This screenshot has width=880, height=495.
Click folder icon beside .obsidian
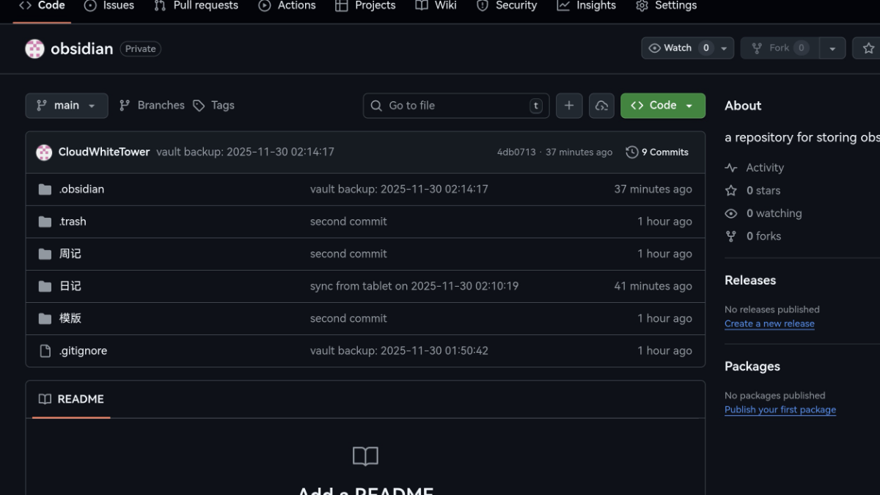45,189
